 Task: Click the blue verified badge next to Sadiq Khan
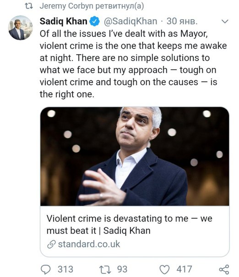94,21
